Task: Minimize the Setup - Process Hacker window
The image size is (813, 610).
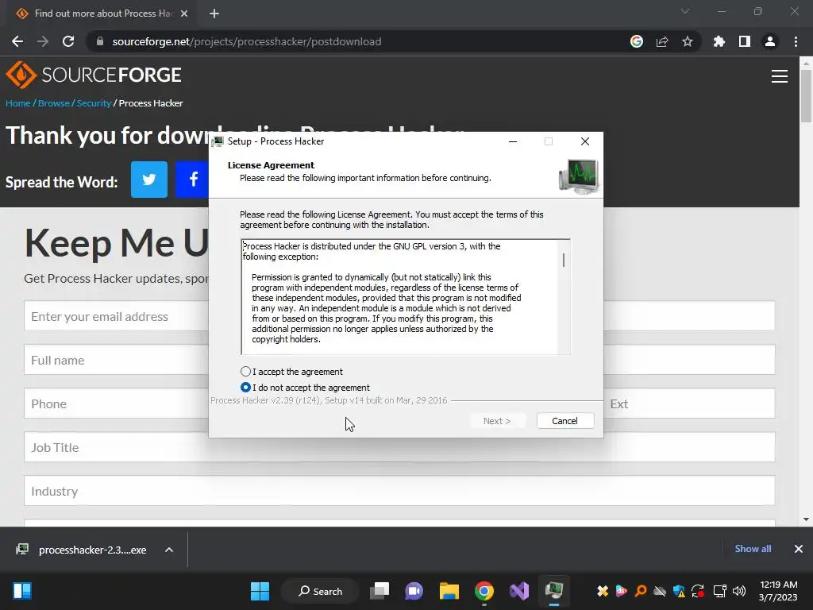Action: coord(513,141)
